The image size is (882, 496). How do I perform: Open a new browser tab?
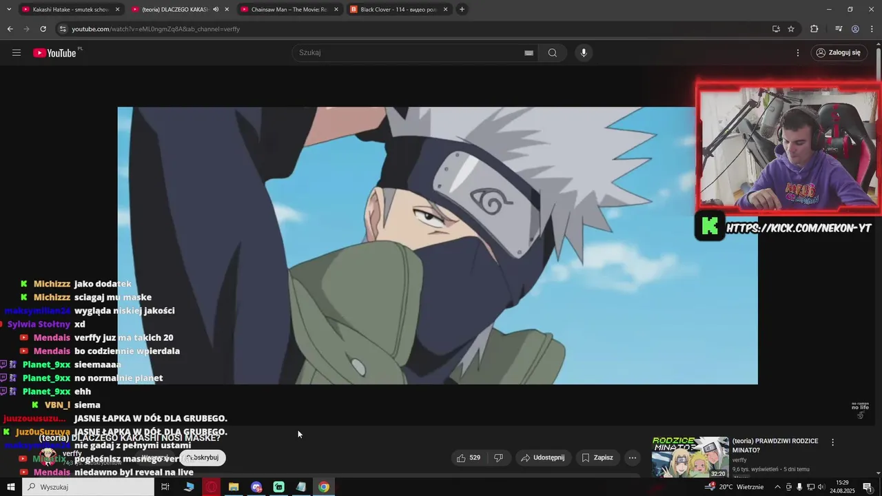click(462, 10)
